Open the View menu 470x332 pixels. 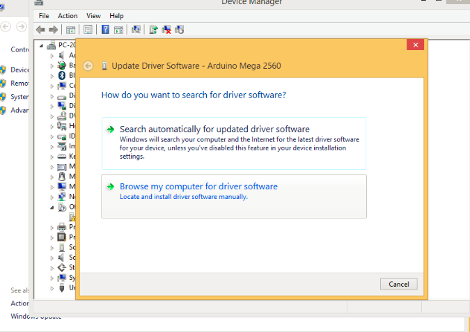[x=93, y=16]
